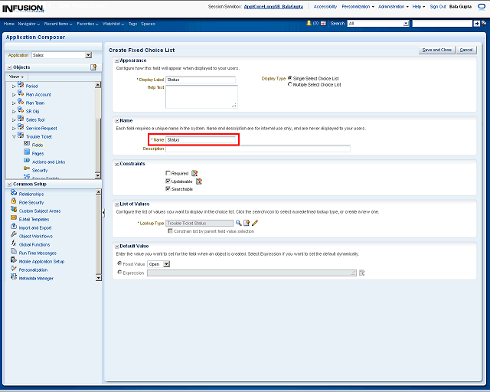Click the create new object icon
This screenshot has width=490, height=392.
(93, 67)
